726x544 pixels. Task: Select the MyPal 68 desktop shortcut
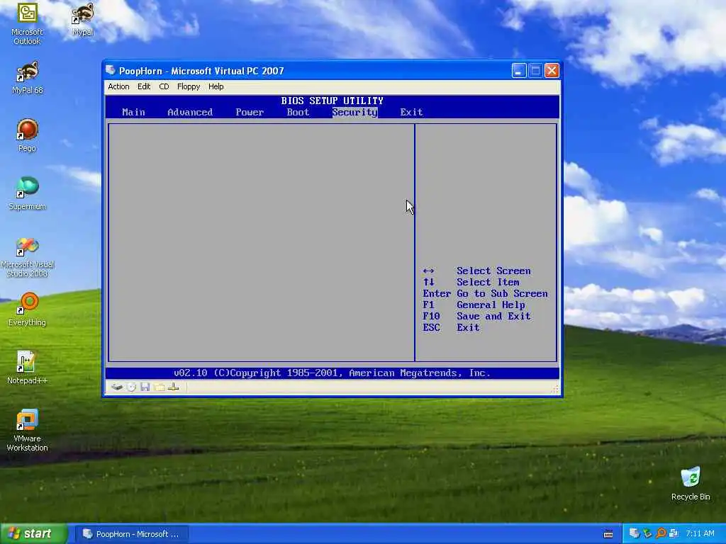[28, 78]
